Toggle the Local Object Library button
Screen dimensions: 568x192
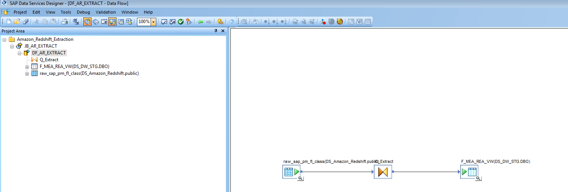87,22
